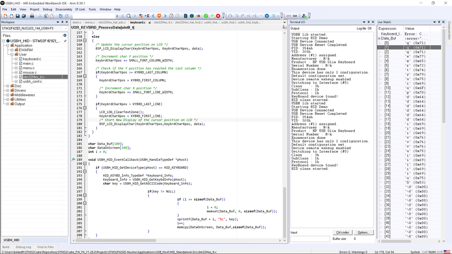Collapse the User folder in workspace

(12, 54)
